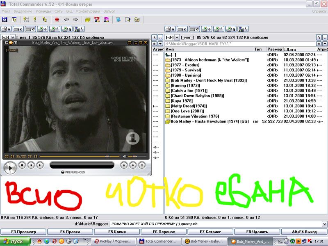Image resolution: width=328 pixels, height=246 pixels.
Task: Open the FTP connect toolbar icon
Action: pos(97,20)
